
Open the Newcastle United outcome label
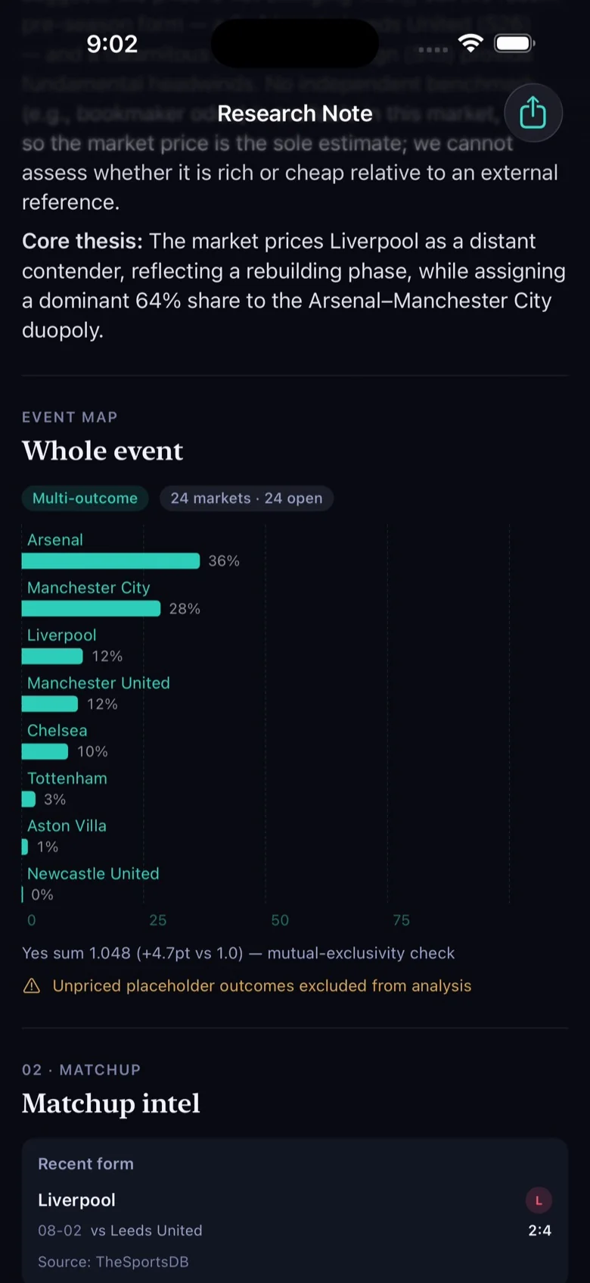pos(93,873)
